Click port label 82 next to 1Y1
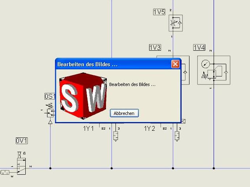 [103, 128]
